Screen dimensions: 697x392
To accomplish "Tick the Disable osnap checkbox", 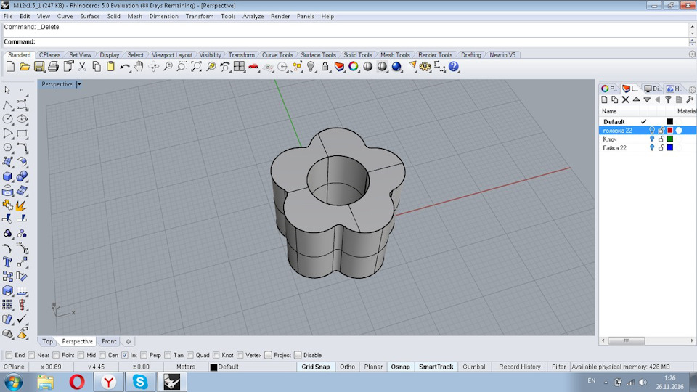I will pos(298,355).
